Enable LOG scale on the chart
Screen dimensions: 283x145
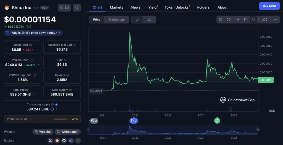(x=264, y=20)
